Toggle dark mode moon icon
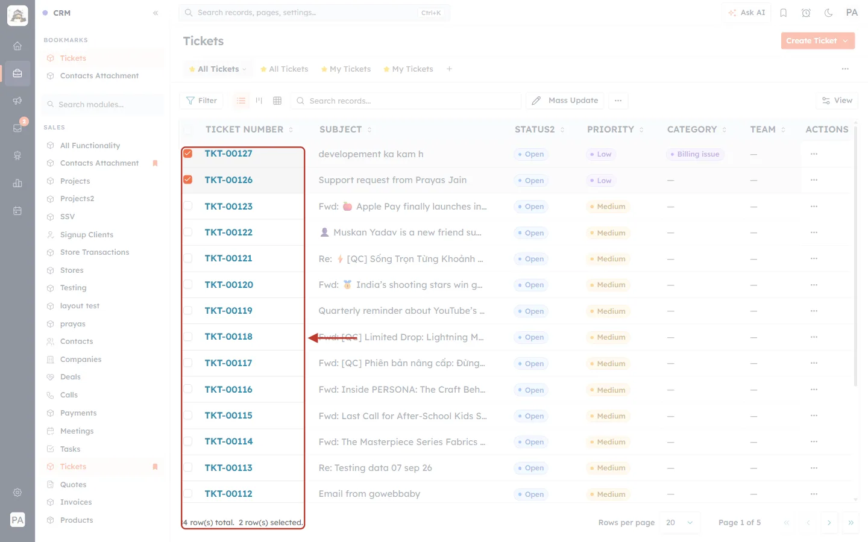 tap(828, 13)
